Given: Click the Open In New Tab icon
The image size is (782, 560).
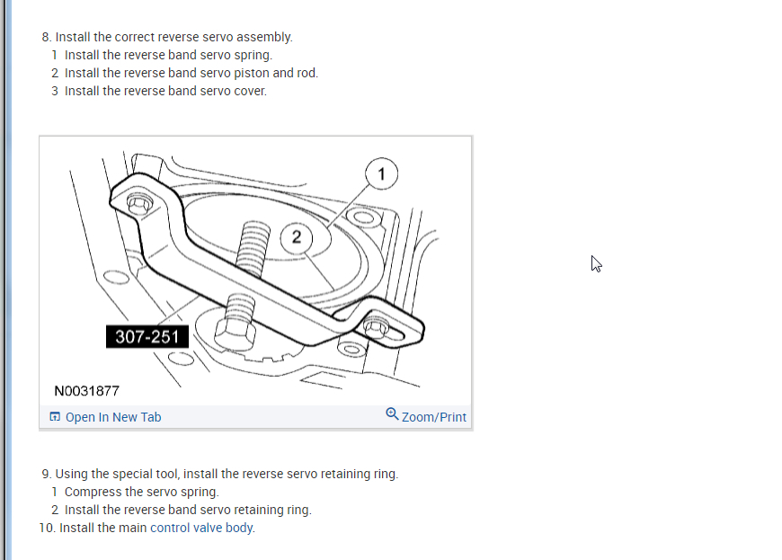Looking at the screenshot, I should 55,417.
